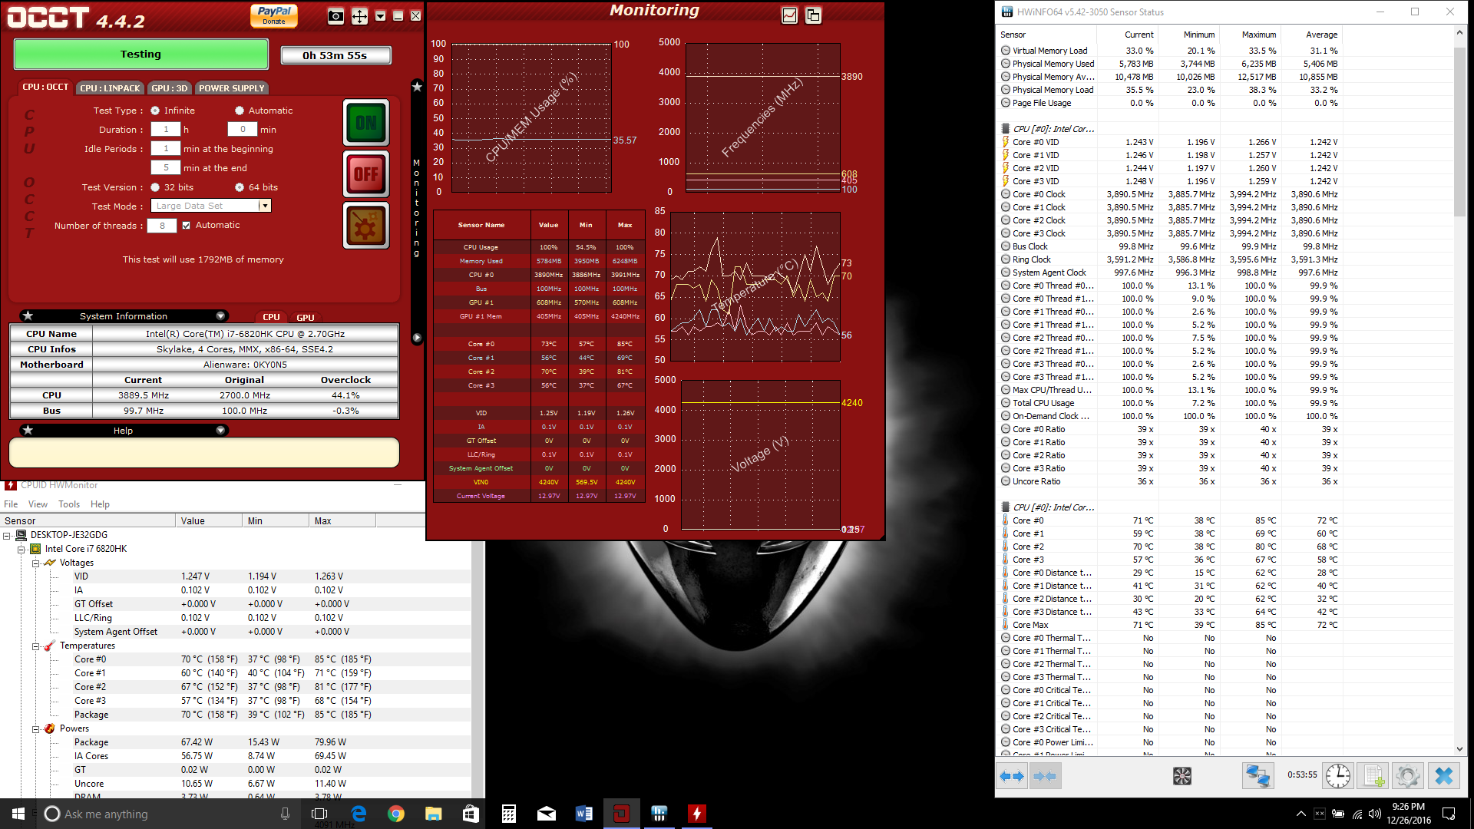
Task: Choose the 64 bits test version
Action: point(240,187)
